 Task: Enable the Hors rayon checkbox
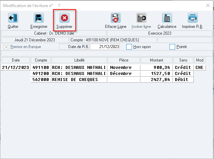(x=129, y=47)
